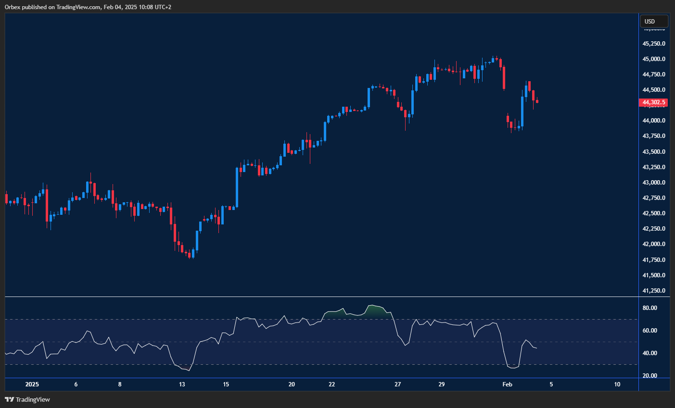Select the 45,000.0 price axis label
This screenshot has height=408, width=675.
pos(654,59)
